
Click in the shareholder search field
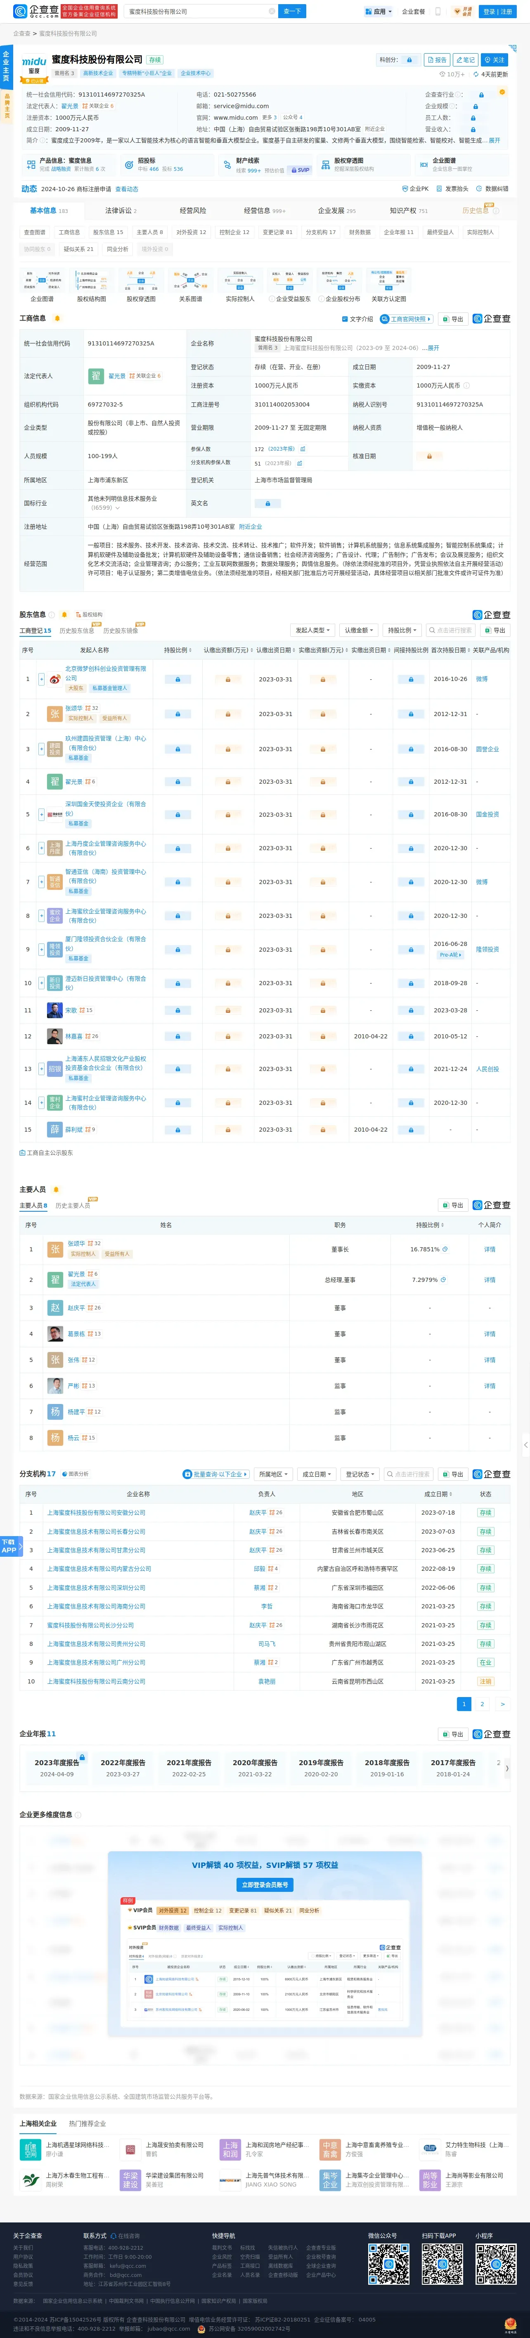tap(450, 630)
